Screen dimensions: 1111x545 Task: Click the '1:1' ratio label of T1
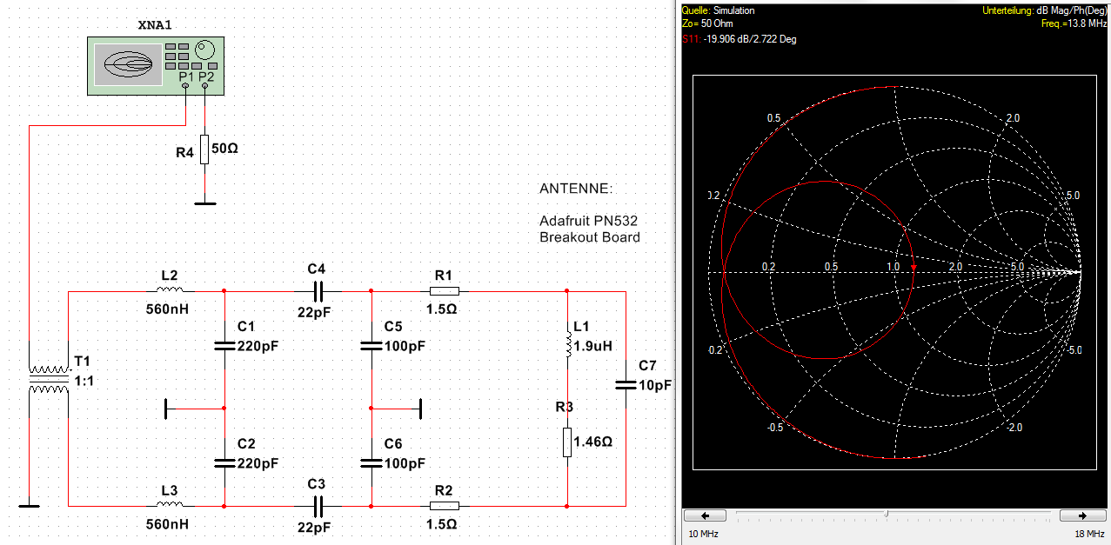(x=84, y=381)
